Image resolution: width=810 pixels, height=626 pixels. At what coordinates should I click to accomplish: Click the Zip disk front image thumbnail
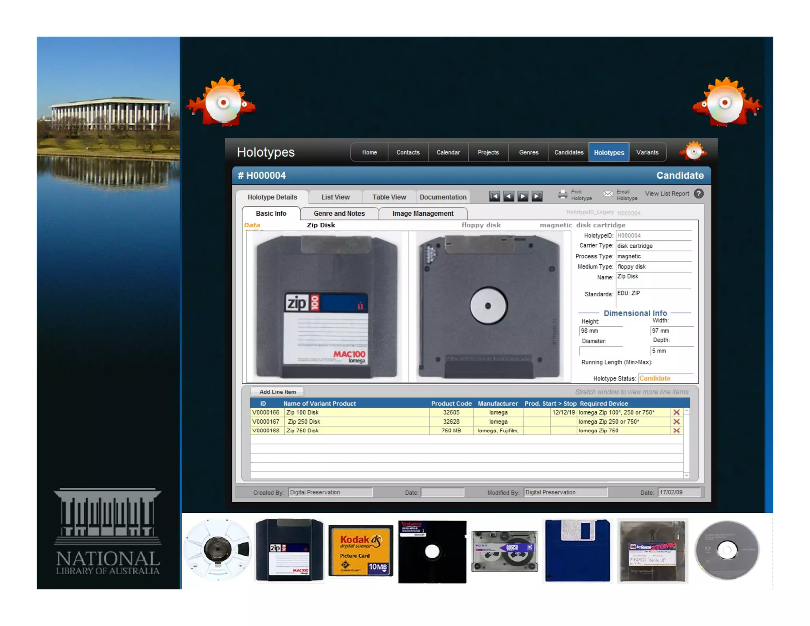pos(327,306)
